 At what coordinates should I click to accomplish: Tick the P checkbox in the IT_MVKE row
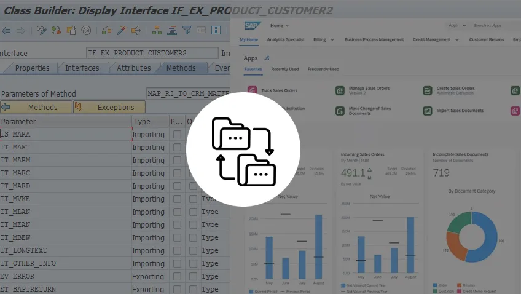pyautogui.click(x=177, y=199)
